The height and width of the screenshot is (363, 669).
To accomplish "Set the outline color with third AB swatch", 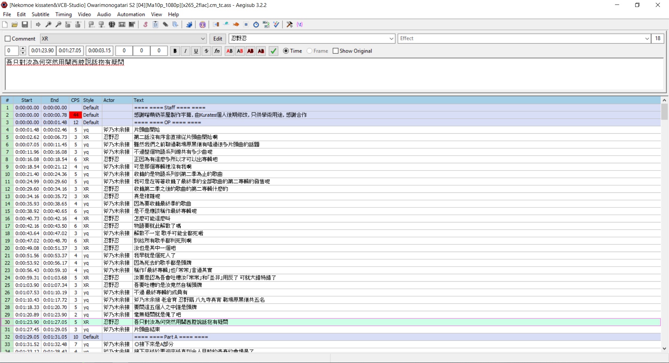I will pyautogui.click(x=250, y=51).
